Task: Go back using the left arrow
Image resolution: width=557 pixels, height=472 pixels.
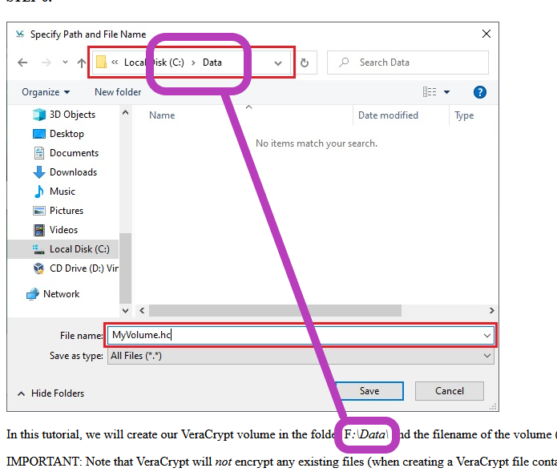Action: pos(22,63)
